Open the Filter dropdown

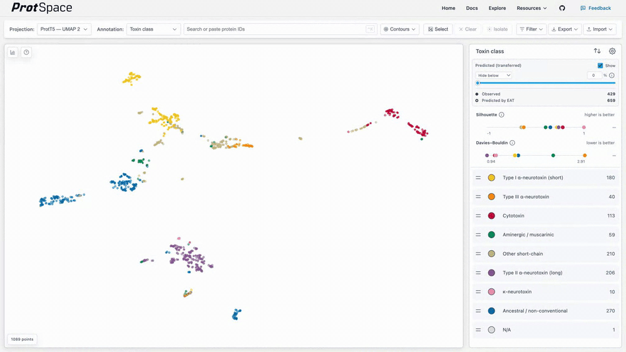point(531,29)
